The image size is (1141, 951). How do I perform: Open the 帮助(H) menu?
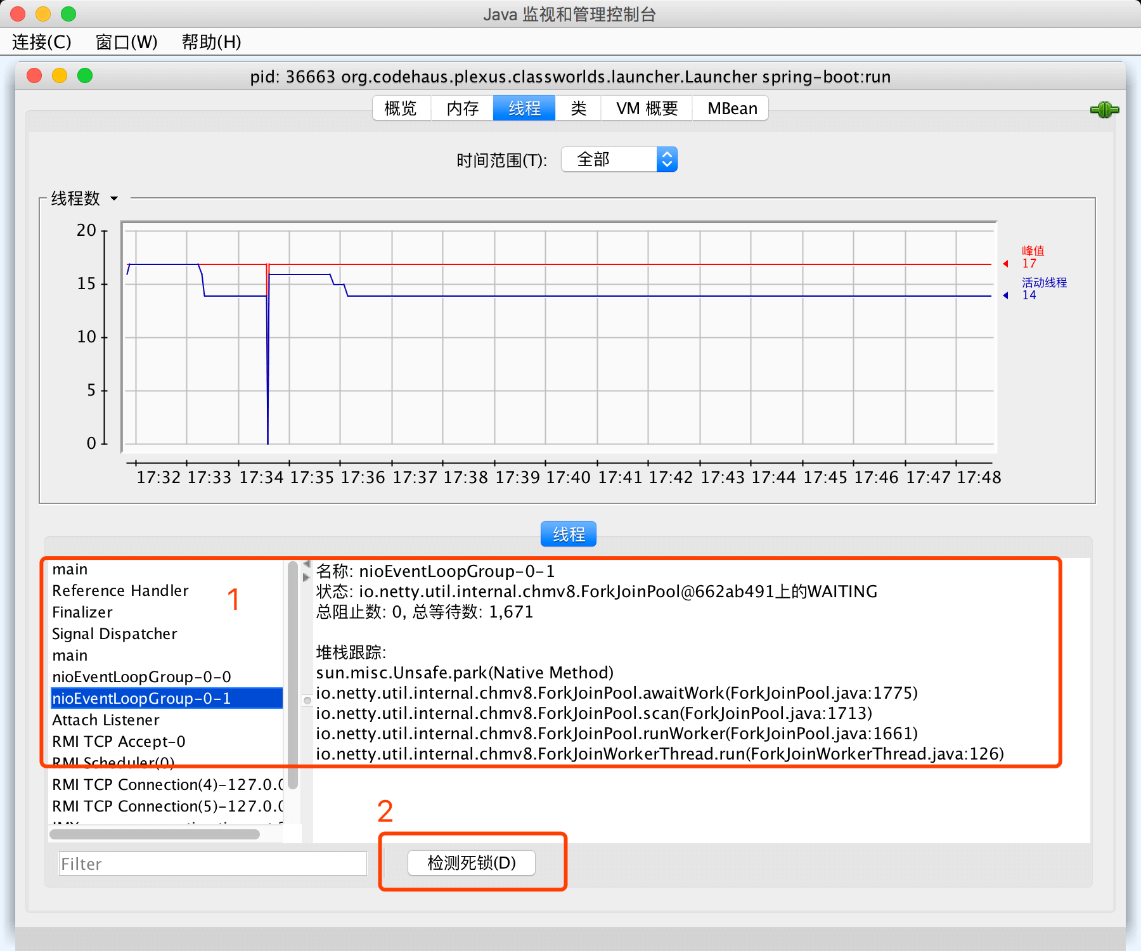pos(211,42)
